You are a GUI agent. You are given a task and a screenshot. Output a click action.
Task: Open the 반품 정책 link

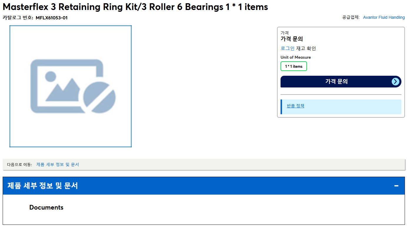click(x=296, y=106)
